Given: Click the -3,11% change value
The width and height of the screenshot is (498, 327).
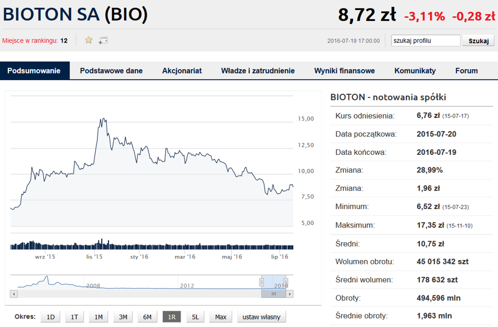Looking at the screenshot, I should [x=424, y=16].
